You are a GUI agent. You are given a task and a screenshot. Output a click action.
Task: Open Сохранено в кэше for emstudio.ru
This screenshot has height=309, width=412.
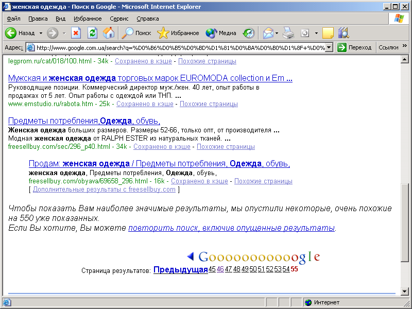(x=145, y=104)
